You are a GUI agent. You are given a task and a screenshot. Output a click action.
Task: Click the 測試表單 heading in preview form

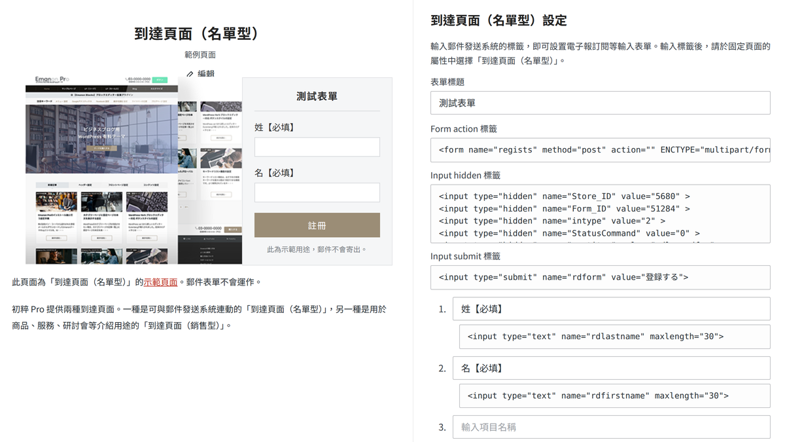[317, 96]
